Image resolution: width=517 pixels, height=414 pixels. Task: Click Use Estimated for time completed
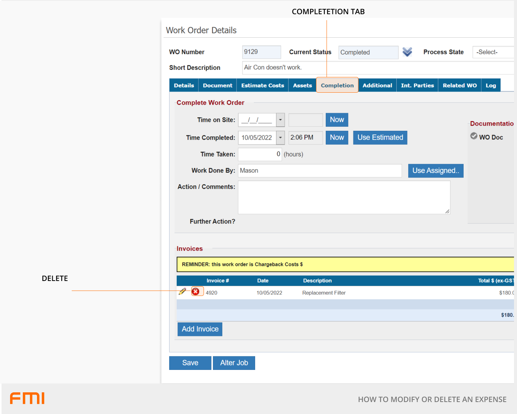coord(380,138)
